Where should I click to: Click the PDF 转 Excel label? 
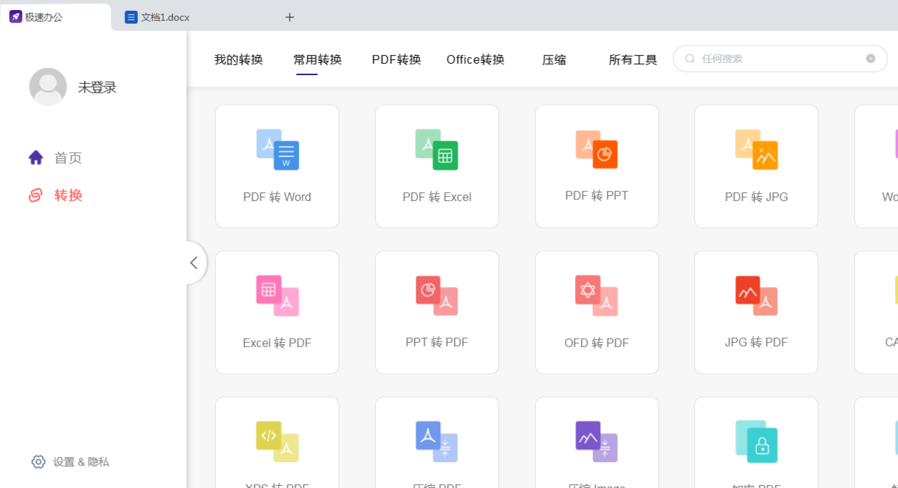[x=437, y=197]
